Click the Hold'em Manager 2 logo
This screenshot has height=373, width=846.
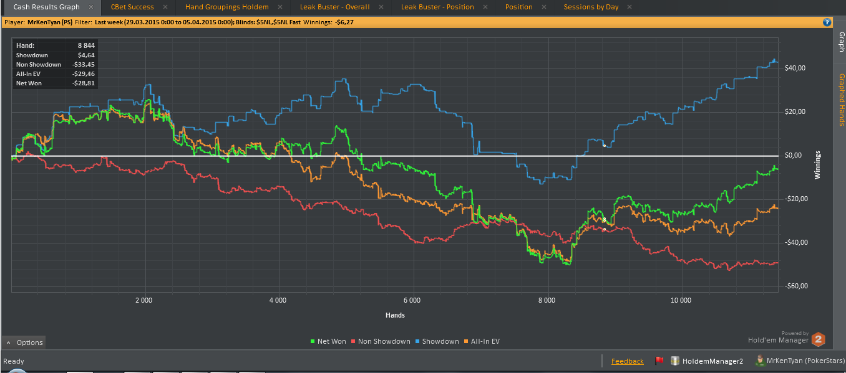tap(818, 340)
